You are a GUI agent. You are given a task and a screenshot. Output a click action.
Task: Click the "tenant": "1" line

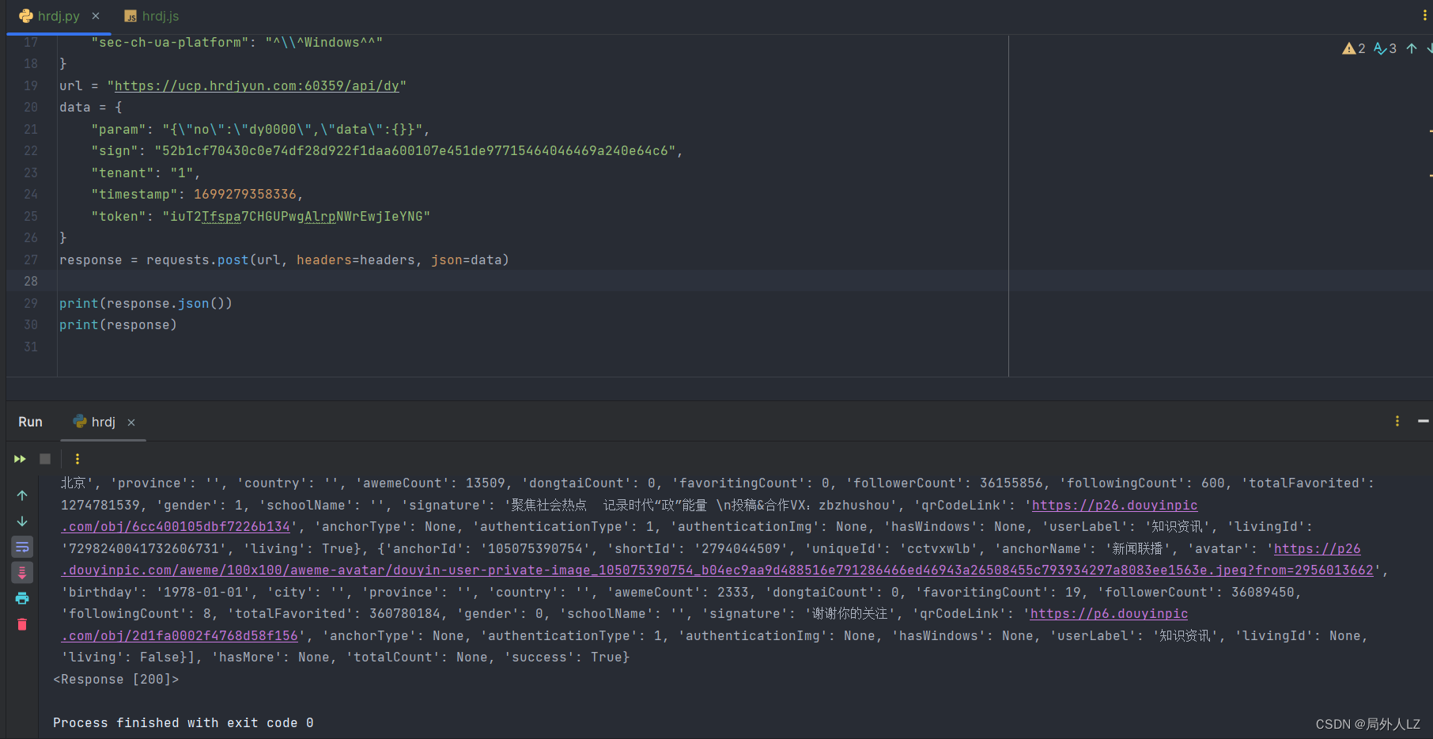pos(146,172)
